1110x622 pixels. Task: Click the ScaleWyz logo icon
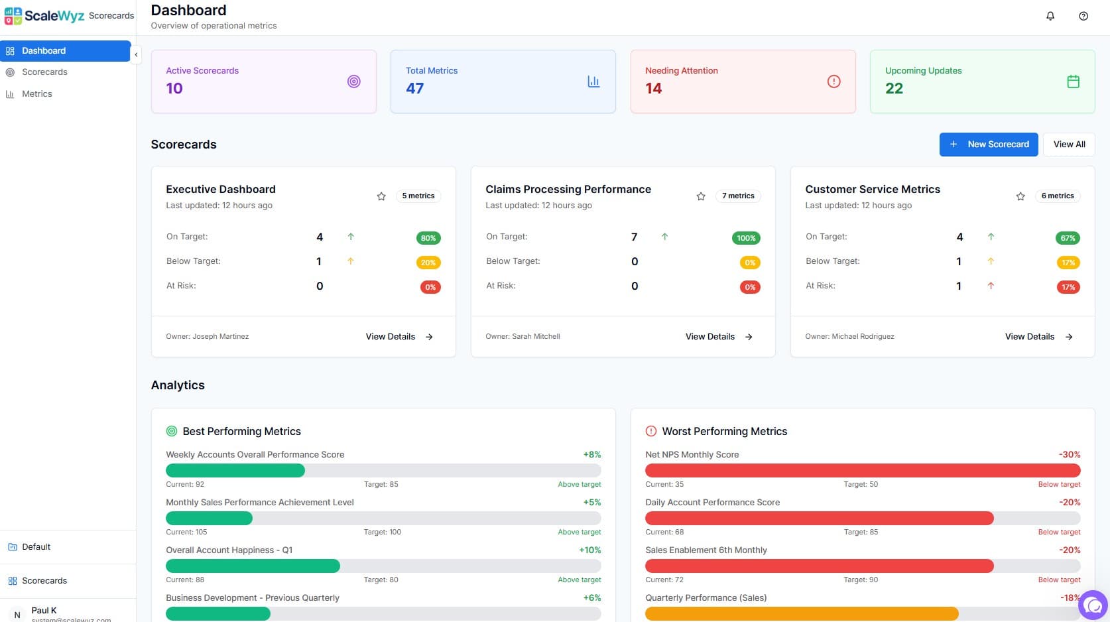click(x=12, y=15)
